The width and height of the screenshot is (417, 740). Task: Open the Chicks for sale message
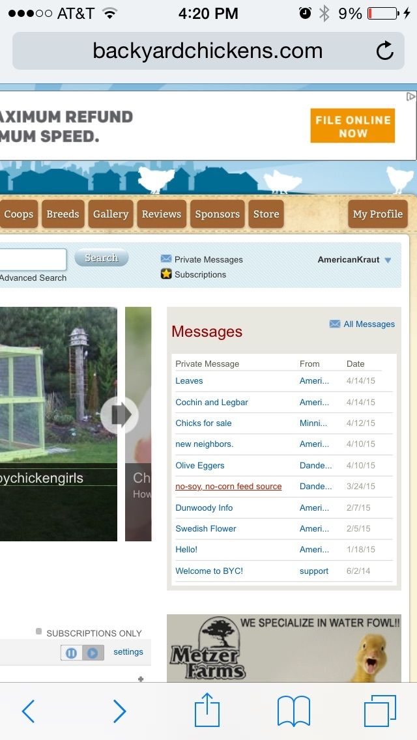pyautogui.click(x=203, y=423)
